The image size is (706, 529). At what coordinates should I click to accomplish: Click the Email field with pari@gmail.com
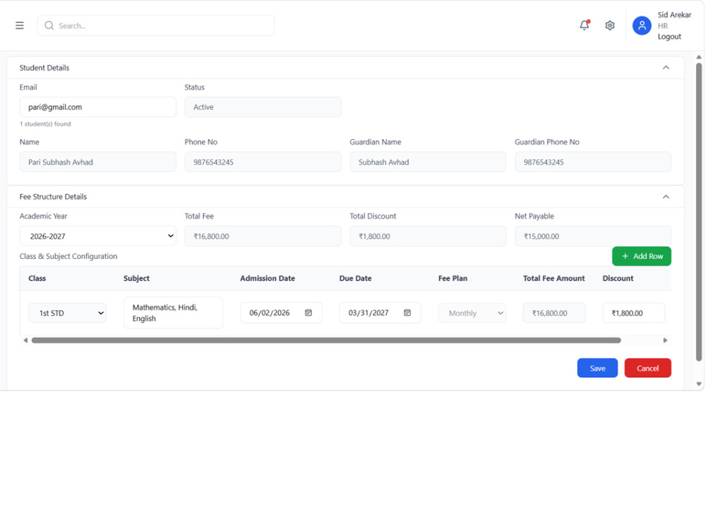click(x=97, y=107)
